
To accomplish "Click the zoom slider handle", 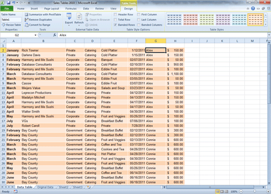I will click(x=254, y=191).
